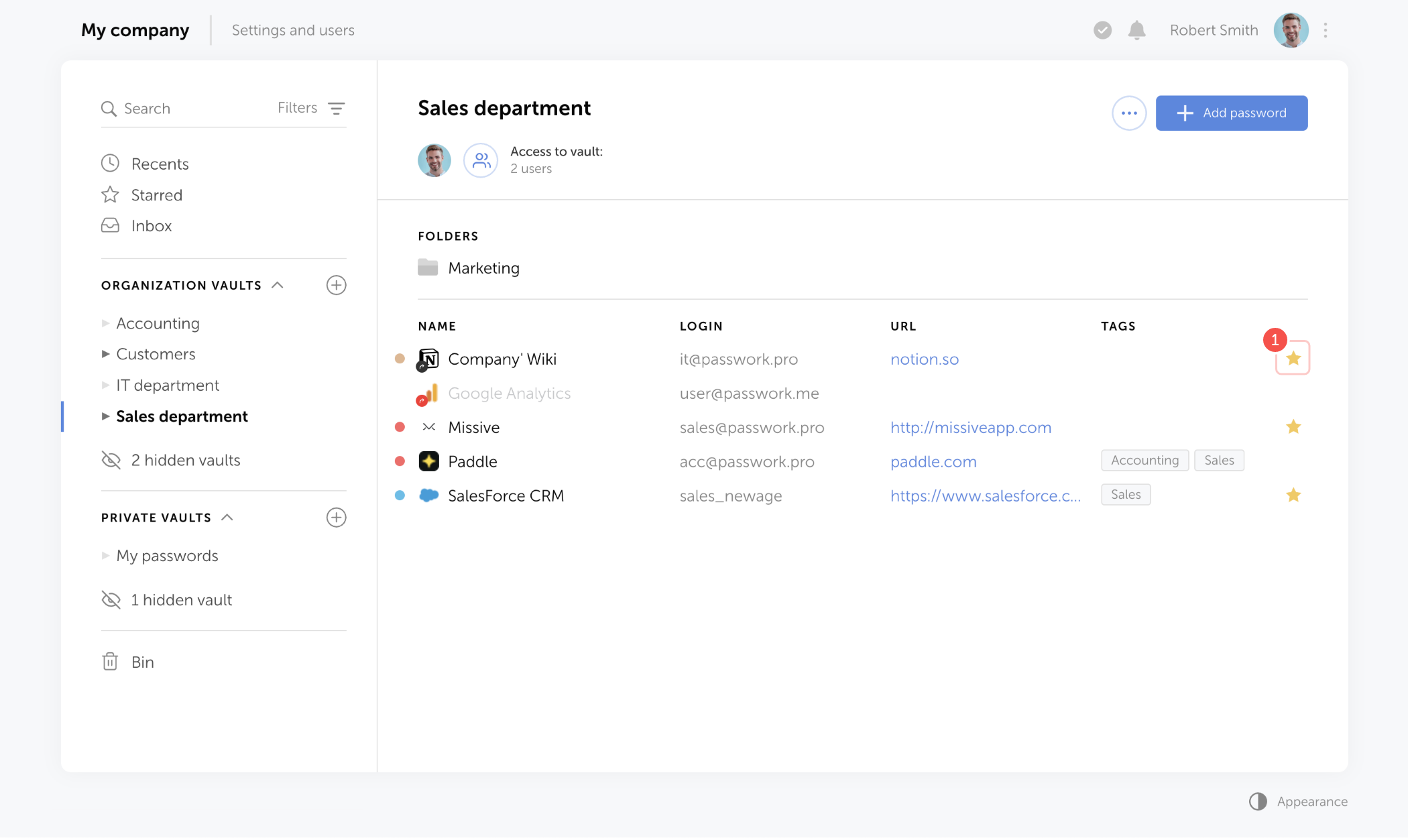This screenshot has width=1408, height=838.
Task: Open the Filters icon
Action: coord(336,109)
